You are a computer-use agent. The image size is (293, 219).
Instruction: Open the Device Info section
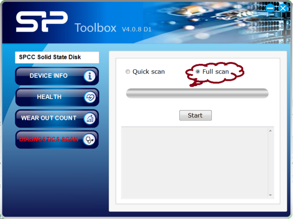(x=57, y=76)
